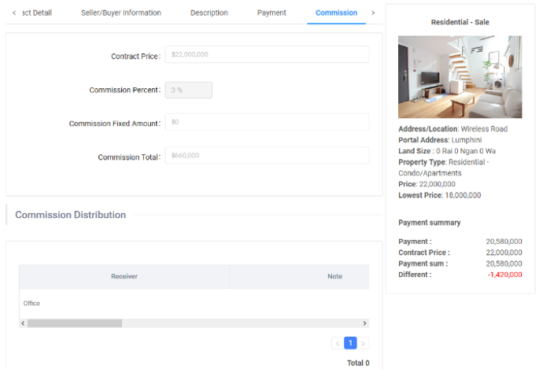Open the Seller/Buyer Information tab
The image size is (539, 376).
point(121,13)
